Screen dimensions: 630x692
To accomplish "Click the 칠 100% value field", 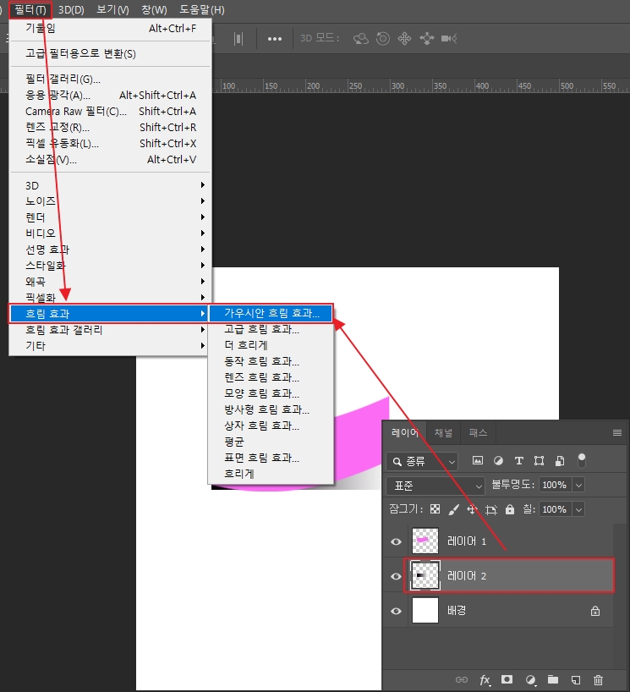I will [555, 509].
